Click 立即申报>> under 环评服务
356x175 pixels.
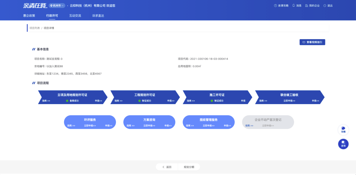(x=90, y=126)
